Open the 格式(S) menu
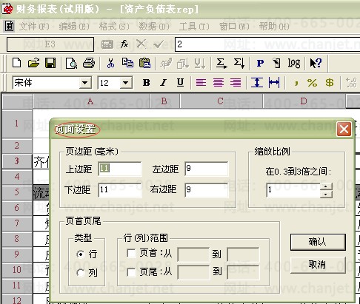 pos(114,26)
